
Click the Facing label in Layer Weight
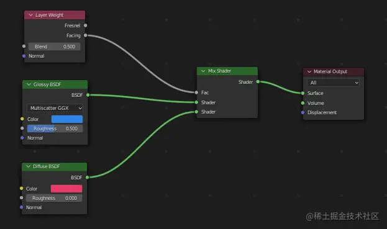click(x=73, y=35)
